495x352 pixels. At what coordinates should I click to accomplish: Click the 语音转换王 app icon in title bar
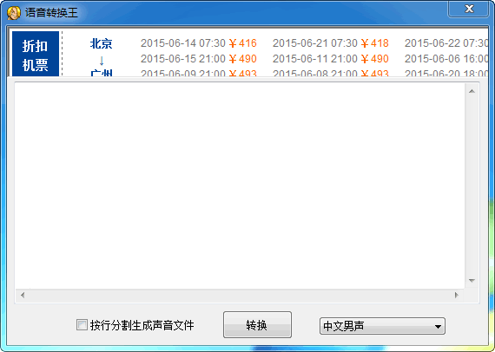pyautogui.click(x=14, y=13)
